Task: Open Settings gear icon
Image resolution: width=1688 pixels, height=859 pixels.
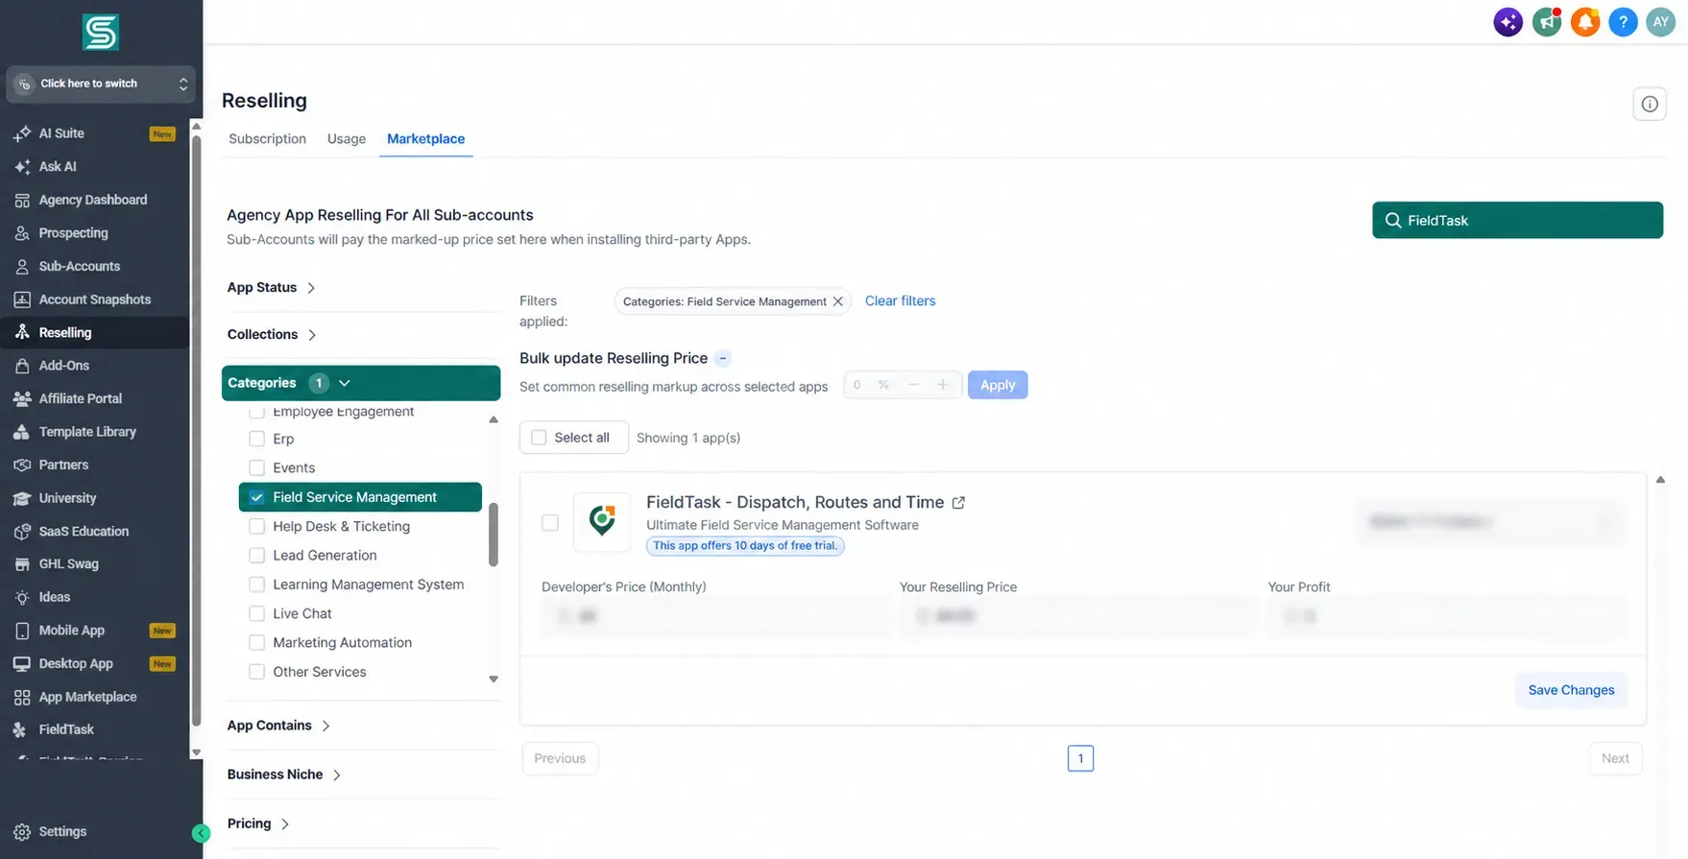Action: pyautogui.click(x=22, y=832)
